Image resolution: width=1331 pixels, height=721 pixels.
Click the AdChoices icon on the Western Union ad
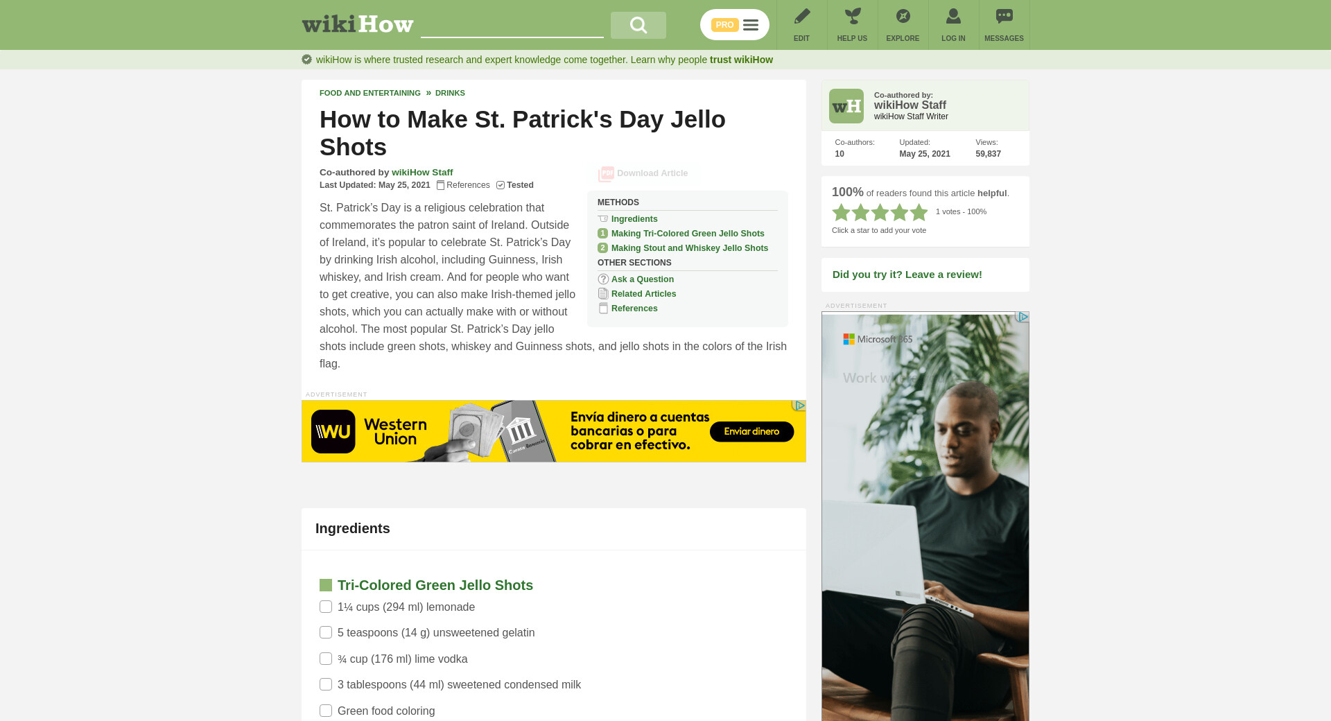pos(799,406)
